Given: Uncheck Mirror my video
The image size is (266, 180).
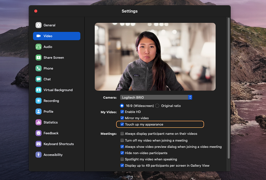Looking at the screenshot, I should click(122, 118).
